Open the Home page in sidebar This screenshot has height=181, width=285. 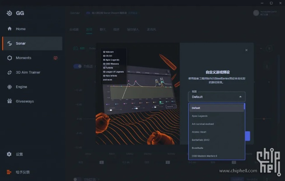click(21, 29)
